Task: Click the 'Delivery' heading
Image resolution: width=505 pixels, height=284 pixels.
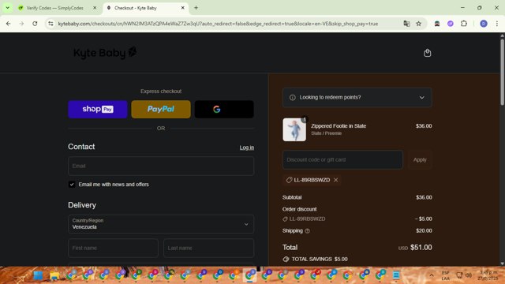Action: 82,205
